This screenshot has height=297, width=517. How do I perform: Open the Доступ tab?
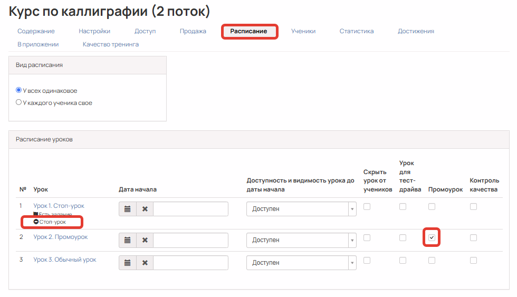pyautogui.click(x=145, y=31)
